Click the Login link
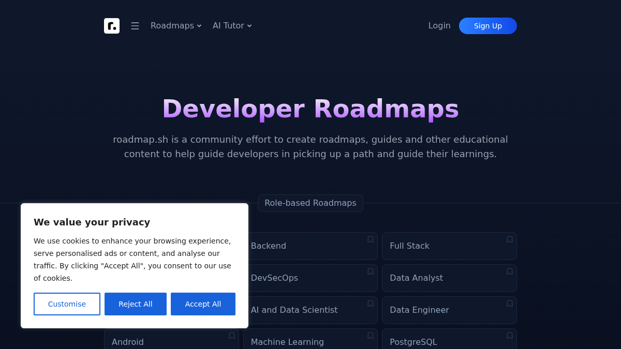The image size is (621, 349). tap(439, 26)
